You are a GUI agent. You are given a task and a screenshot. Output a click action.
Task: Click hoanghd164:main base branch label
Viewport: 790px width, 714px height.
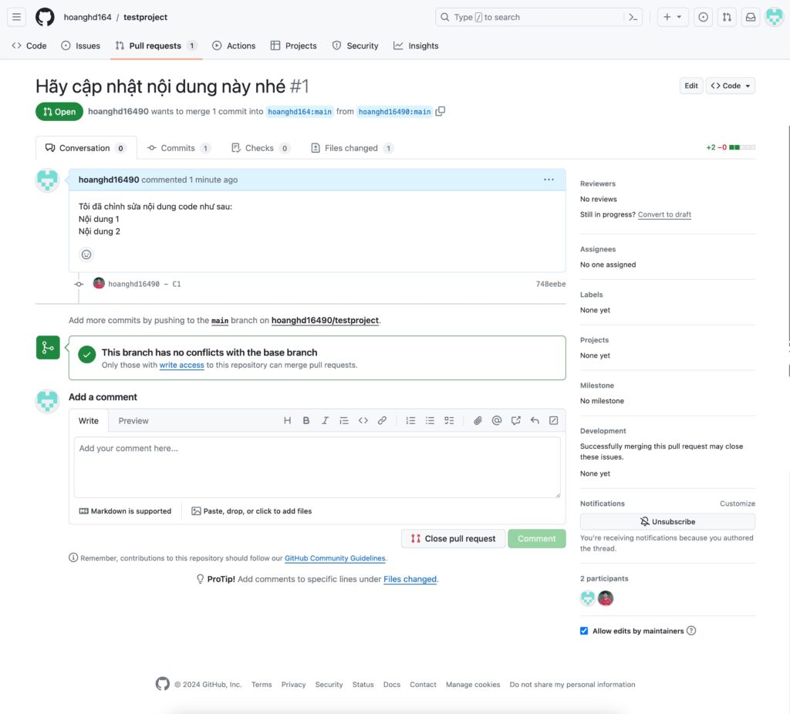coord(300,112)
